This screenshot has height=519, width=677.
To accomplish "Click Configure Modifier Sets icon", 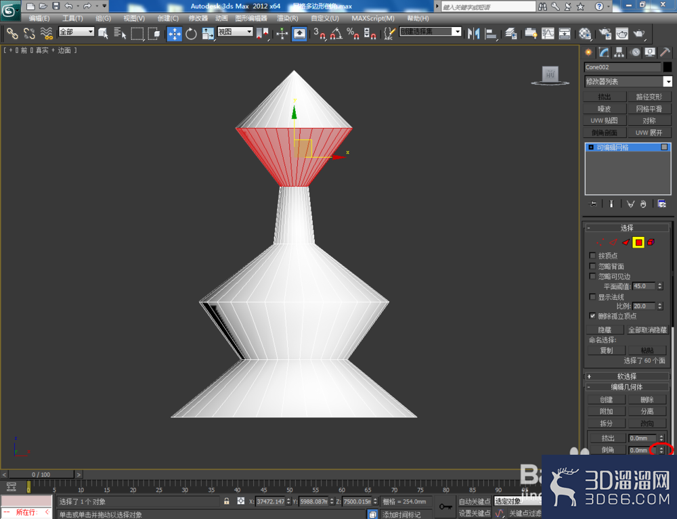I will click(x=661, y=204).
